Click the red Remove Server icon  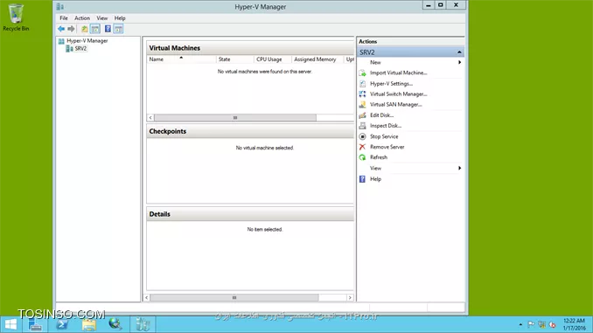pyautogui.click(x=362, y=147)
